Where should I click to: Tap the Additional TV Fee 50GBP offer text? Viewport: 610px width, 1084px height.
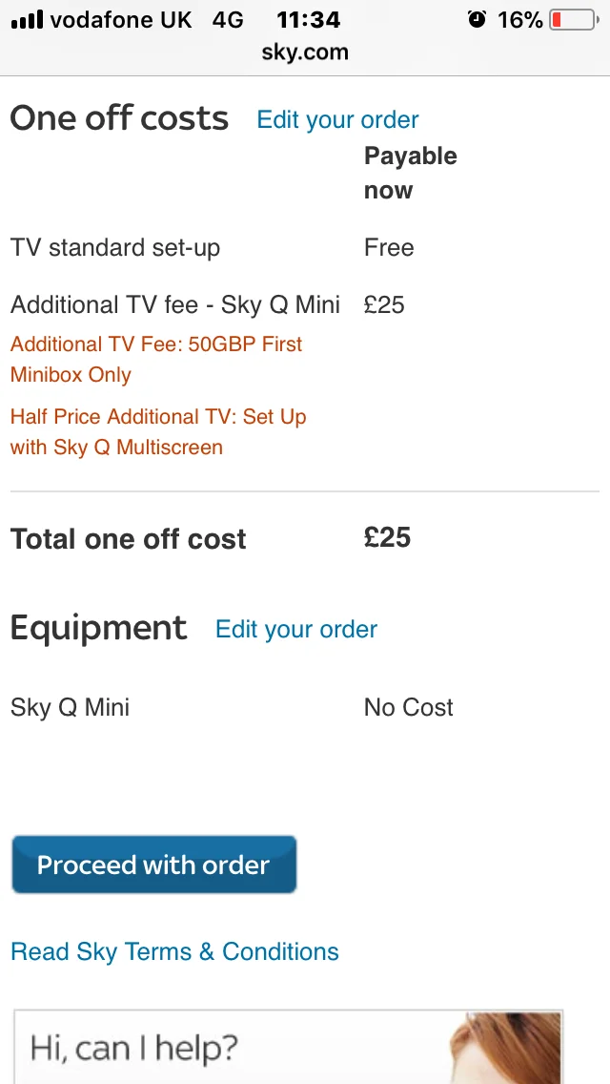(x=156, y=360)
